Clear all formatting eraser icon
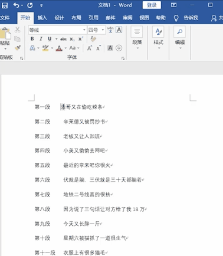Viewport: 223px width, 256px height. click(x=93, y=39)
